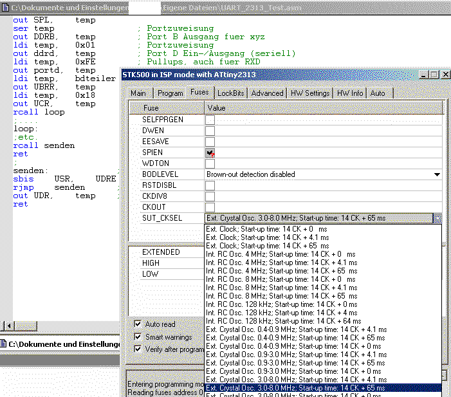Image resolution: width=451 pixels, height=397 pixels.
Task: Click the SUT_CKSEL fuse name
Action: 162,218
